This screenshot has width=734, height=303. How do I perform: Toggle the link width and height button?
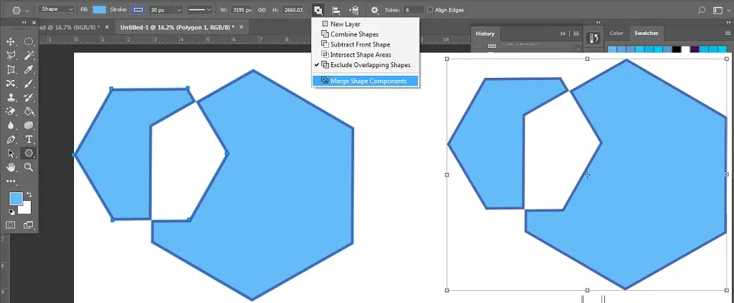(x=262, y=10)
